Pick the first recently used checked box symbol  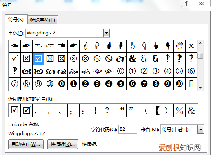pos(15,110)
